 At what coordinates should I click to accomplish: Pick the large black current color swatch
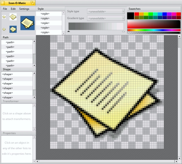tap(130, 16)
